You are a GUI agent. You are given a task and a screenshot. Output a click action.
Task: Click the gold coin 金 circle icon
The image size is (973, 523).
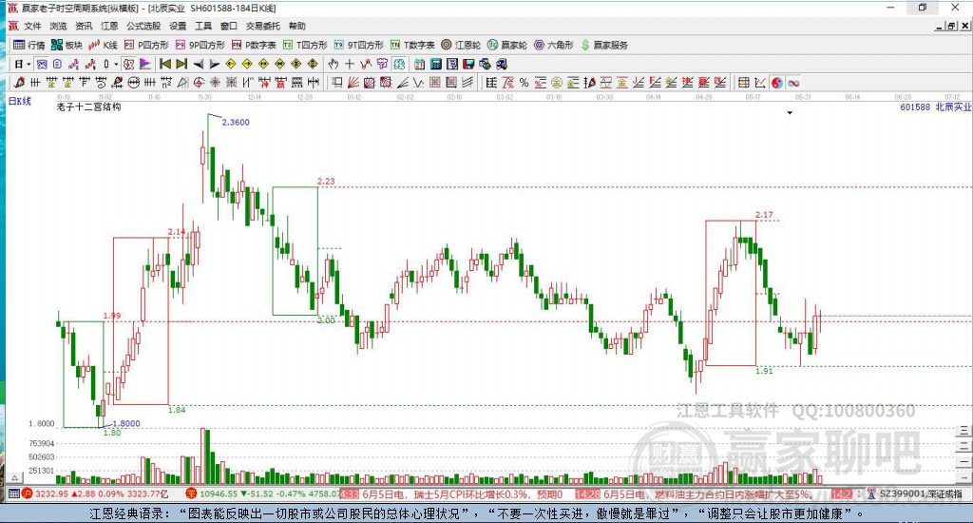tap(557, 83)
